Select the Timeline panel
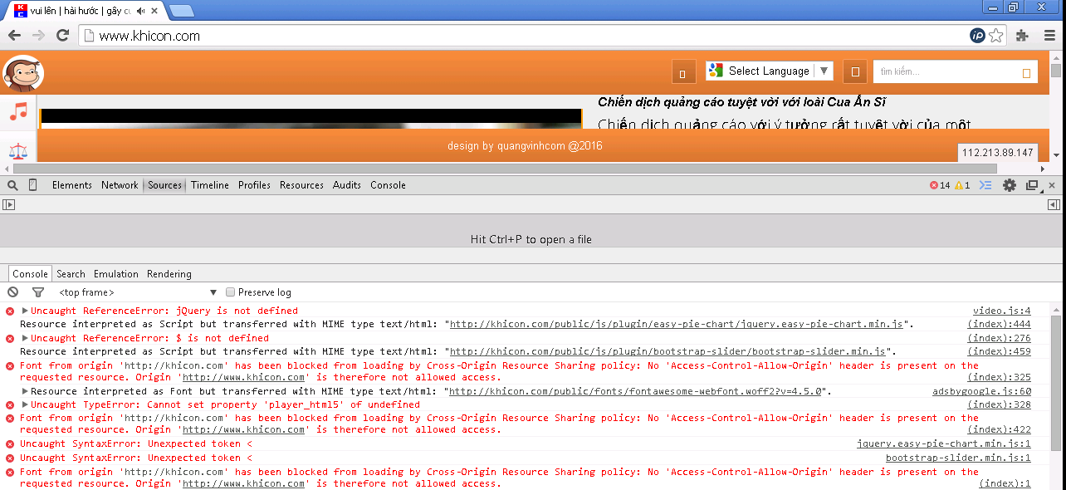The width and height of the screenshot is (1066, 490). 210,185
